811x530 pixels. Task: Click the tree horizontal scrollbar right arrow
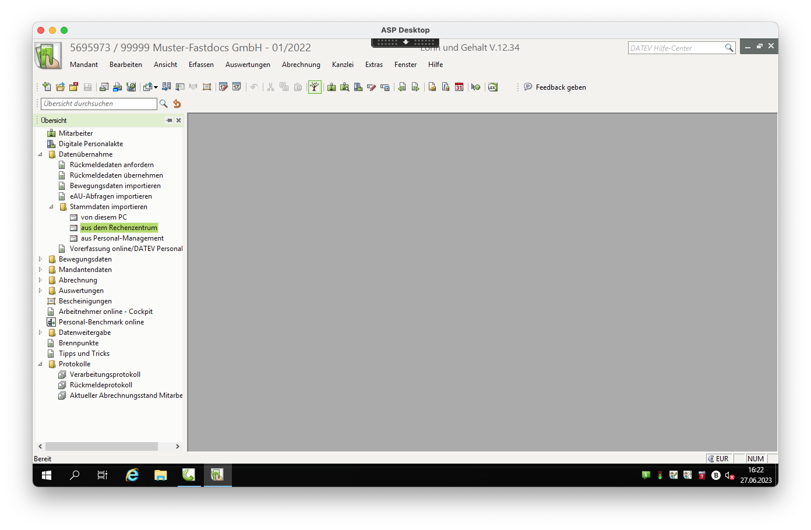click(178, 447)
